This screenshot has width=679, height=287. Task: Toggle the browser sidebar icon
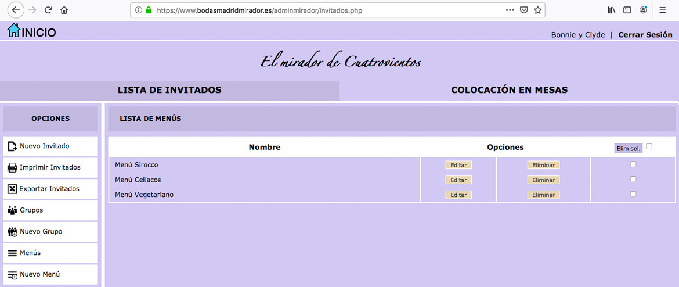tap(627, 10)
